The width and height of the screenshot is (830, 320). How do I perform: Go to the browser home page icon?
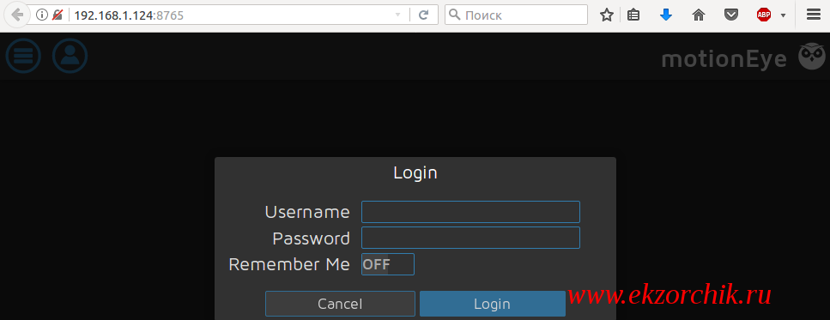[x=699, y=15]
